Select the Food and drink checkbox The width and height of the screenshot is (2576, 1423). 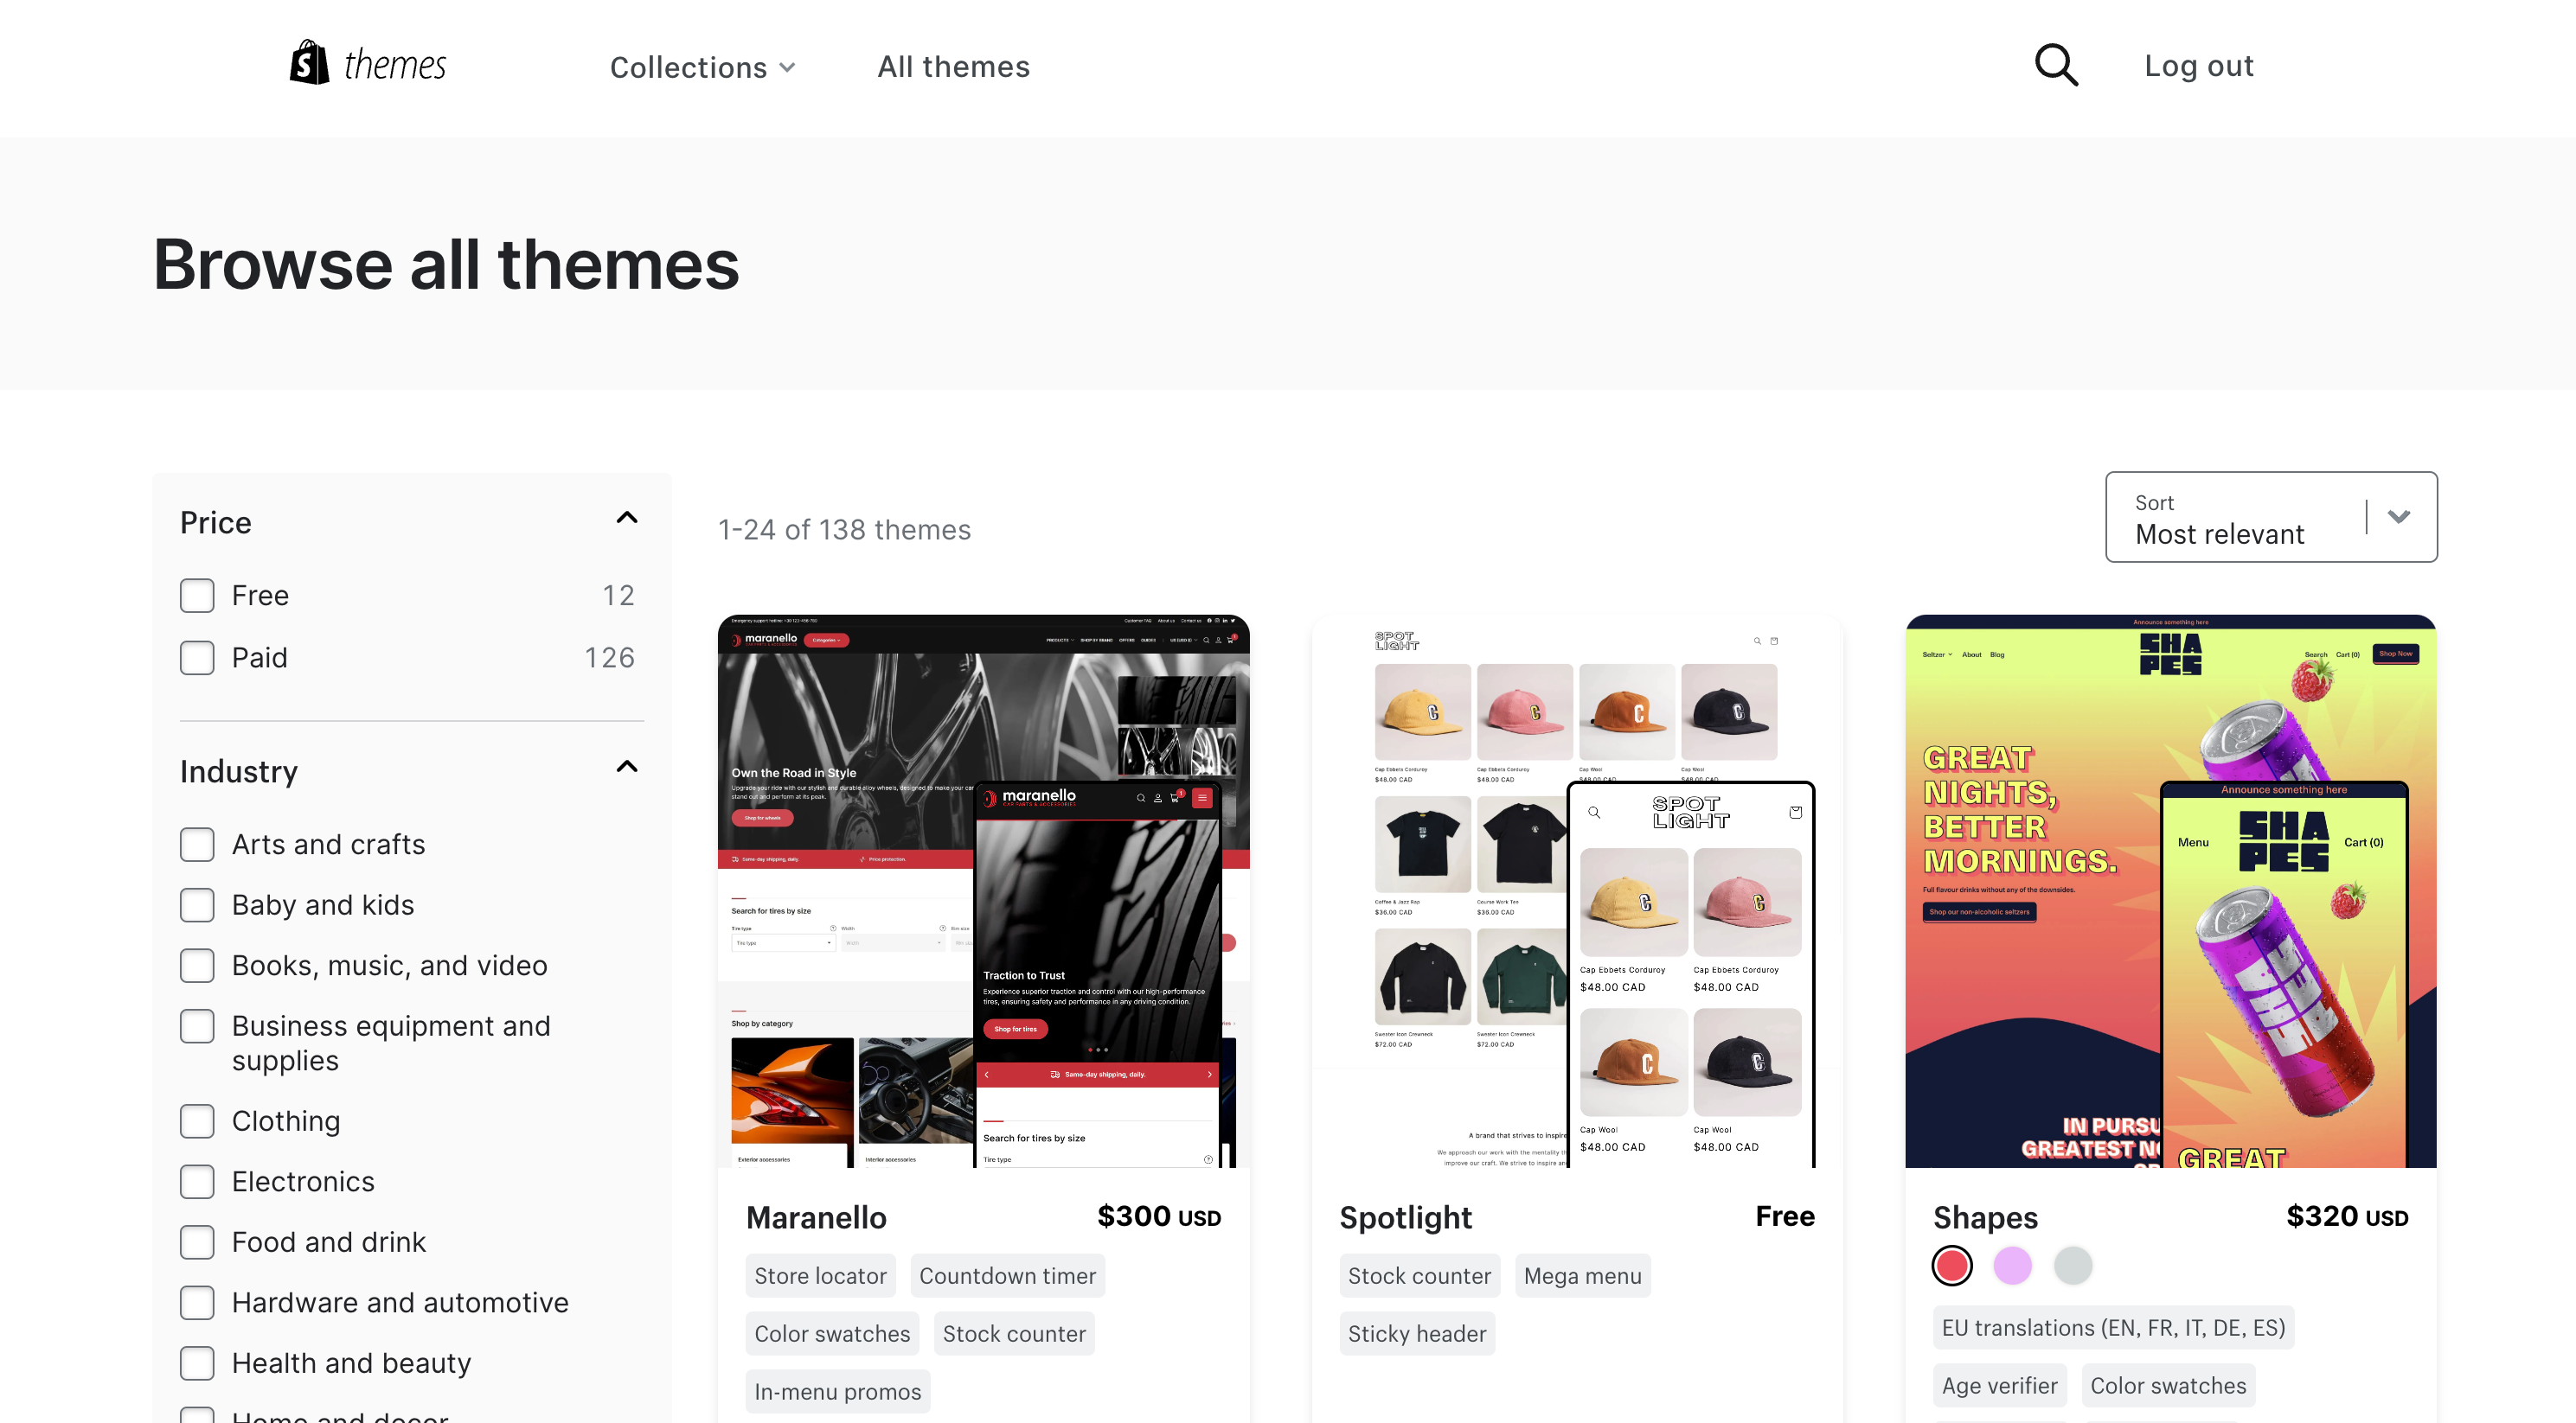click(197, 1242)
